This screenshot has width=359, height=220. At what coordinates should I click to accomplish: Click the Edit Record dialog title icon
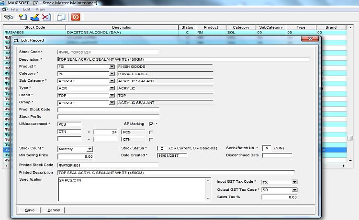pos(15,40)
